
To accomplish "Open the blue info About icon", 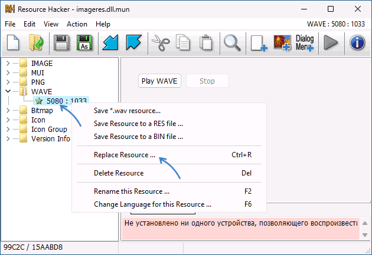I will 357,43.
